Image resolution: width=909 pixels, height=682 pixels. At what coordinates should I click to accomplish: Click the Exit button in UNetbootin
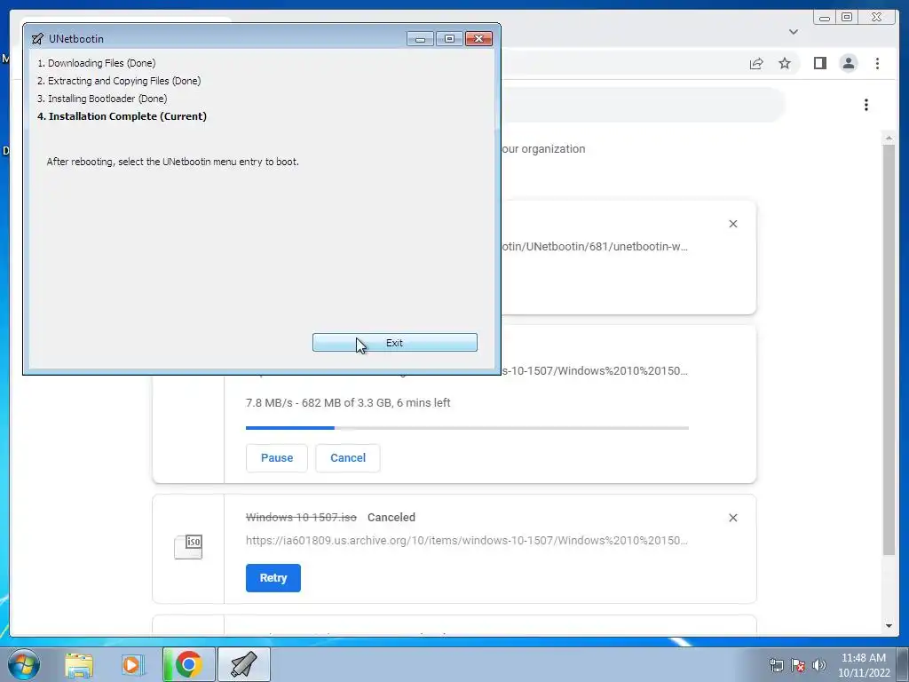tap(395, 343)
